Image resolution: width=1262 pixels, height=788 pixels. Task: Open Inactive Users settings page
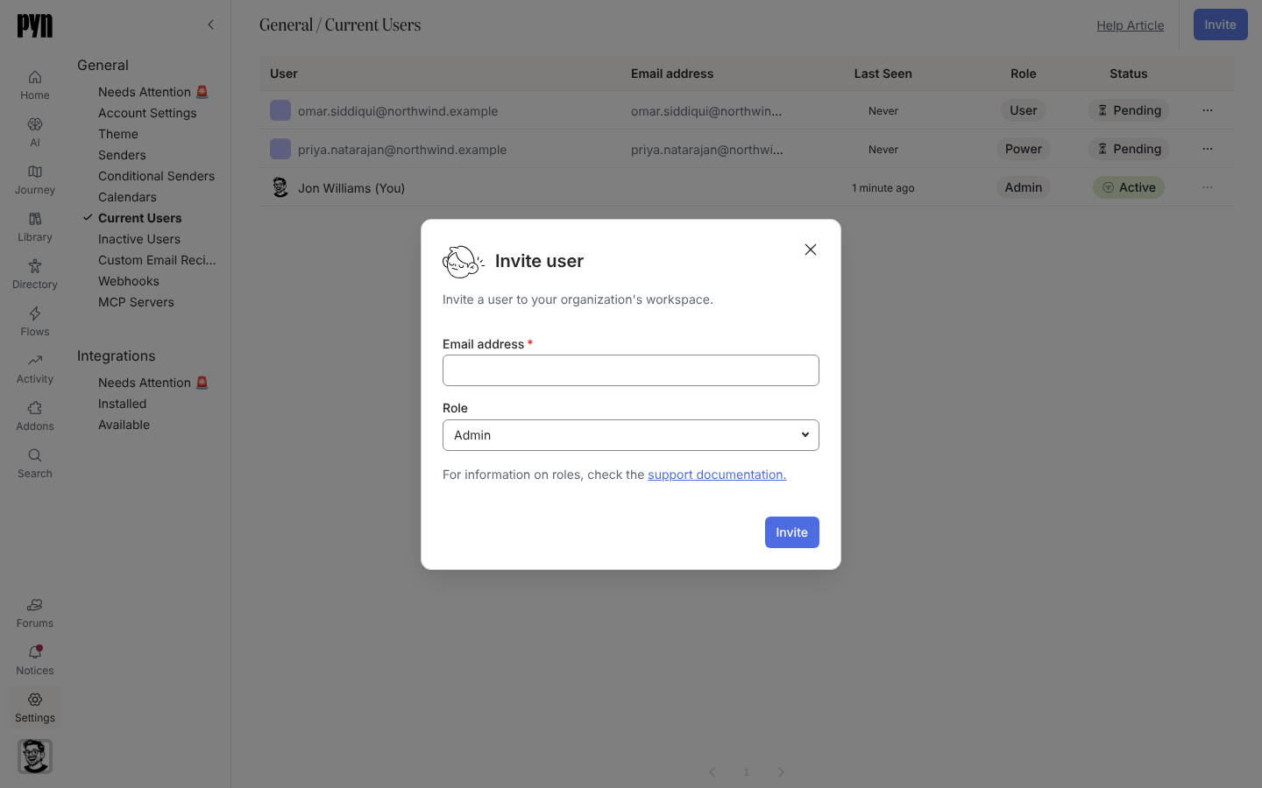pos(139,239)
